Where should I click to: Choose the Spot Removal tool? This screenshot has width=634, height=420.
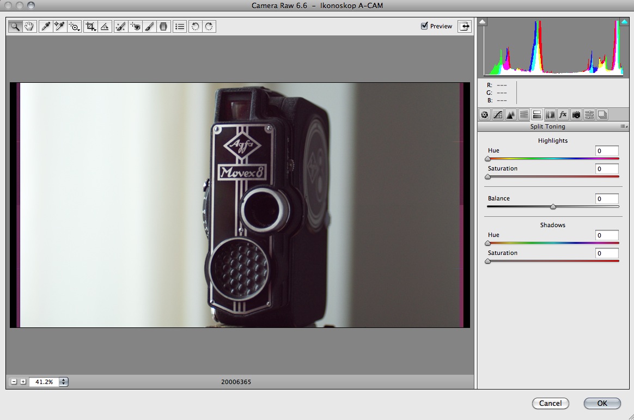tap(121, 26)
